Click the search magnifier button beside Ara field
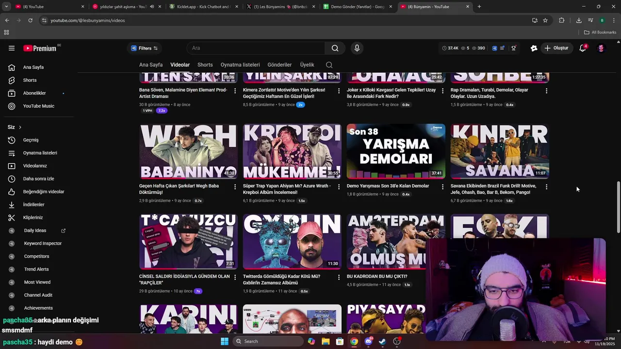This screenshot has height=349, width=621. click(335, 48)
